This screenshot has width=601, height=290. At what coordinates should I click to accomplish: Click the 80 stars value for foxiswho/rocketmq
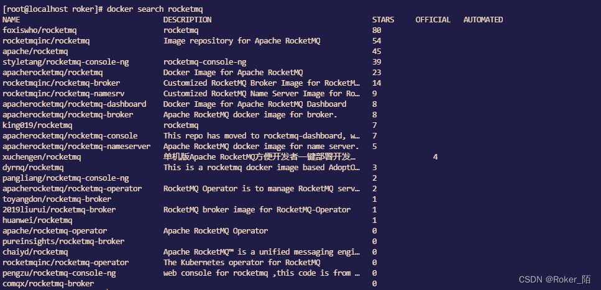tap(377, 30)
